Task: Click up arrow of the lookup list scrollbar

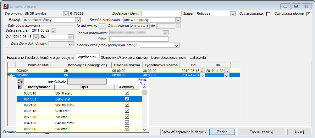Action: pos(144,87)
